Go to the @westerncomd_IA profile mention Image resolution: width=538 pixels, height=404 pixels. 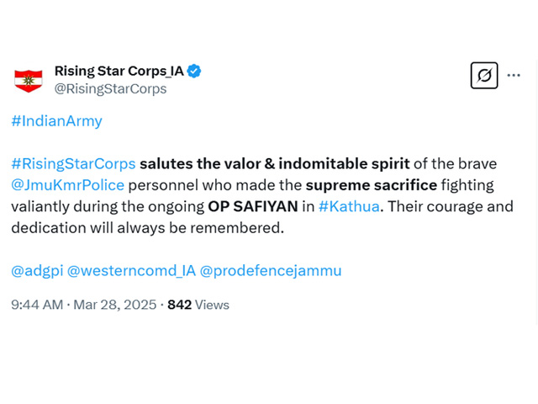(x=131, y=271)
